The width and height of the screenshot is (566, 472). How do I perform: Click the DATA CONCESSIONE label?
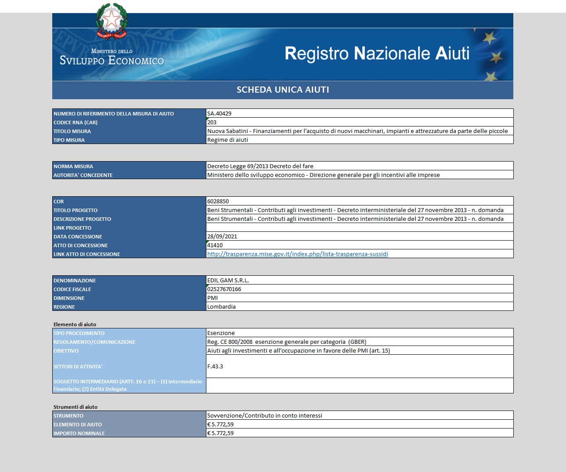click(78, 237)
